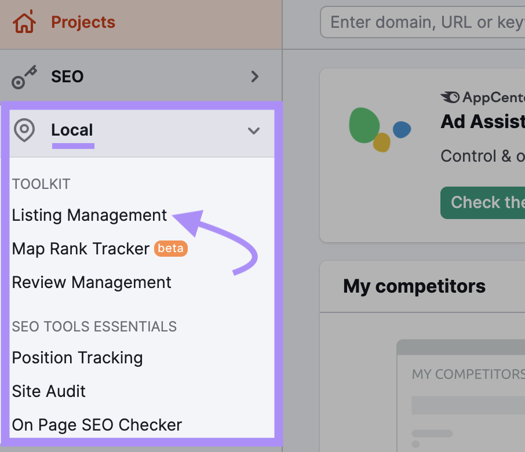Select the Local menu label

(x=72, y=130)
